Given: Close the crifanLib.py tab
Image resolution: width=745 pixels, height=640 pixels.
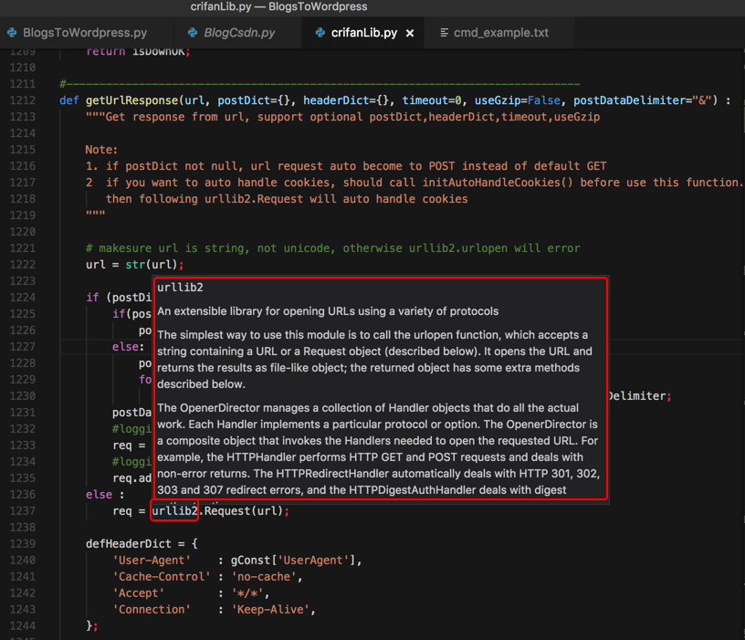Looking at the screenshot, I should pyautogui.click(x=410, y=33).
